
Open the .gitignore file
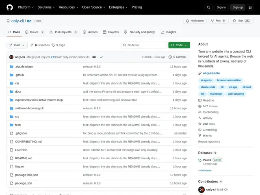tap(21, 133)
